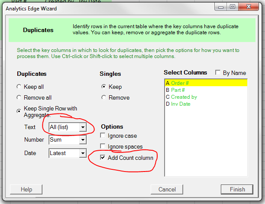
Task: Check the By Name checkbox
Action: [218, 73]
